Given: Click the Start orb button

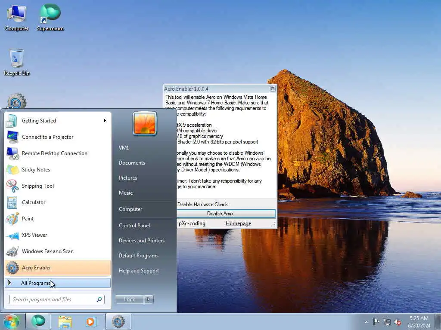Looking at the screenshot, I should [x=12, y=321].
